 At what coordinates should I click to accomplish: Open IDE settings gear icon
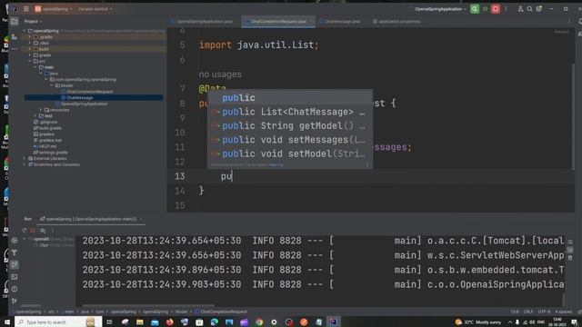click(539, 9)
